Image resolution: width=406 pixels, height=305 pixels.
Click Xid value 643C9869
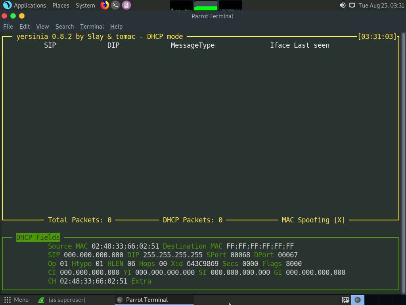[203, 264]
